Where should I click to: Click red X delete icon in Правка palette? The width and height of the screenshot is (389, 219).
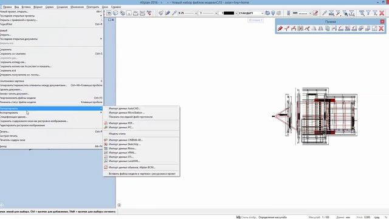click(x=381, y=29)
